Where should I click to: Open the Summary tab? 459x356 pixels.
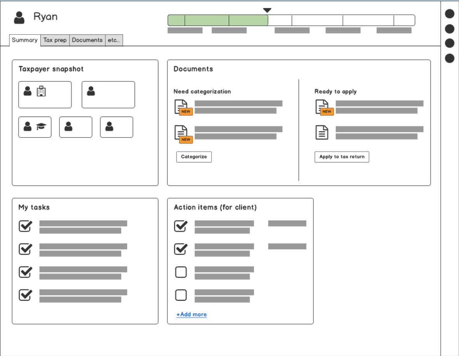pyautogui.click(x=24, y=40)
